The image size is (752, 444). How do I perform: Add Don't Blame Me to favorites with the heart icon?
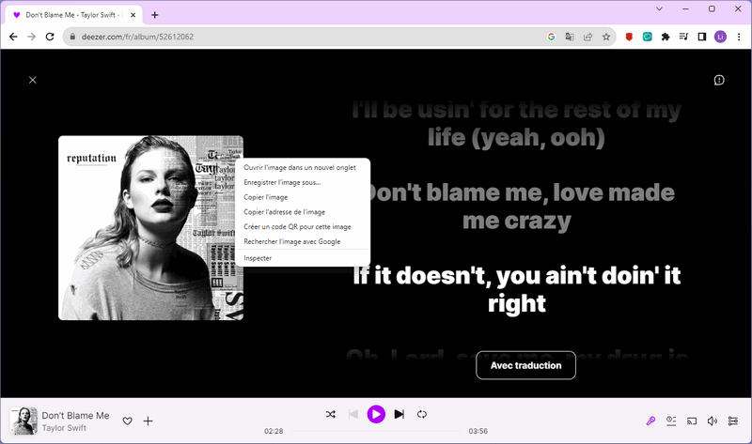127,421
